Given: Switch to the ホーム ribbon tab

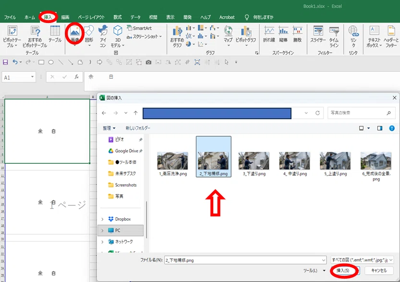Looking at the screenshot, I should 30,17.
